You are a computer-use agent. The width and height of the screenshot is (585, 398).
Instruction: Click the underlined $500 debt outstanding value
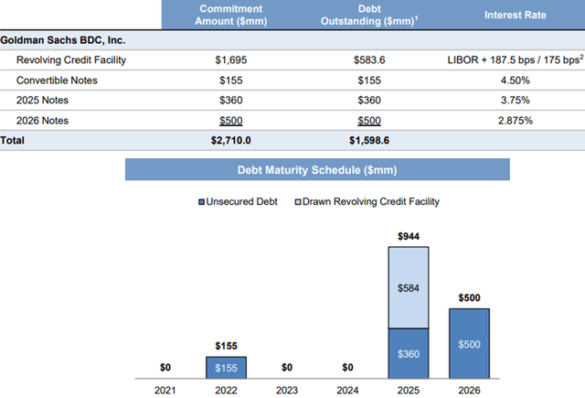tap(369, 121)
